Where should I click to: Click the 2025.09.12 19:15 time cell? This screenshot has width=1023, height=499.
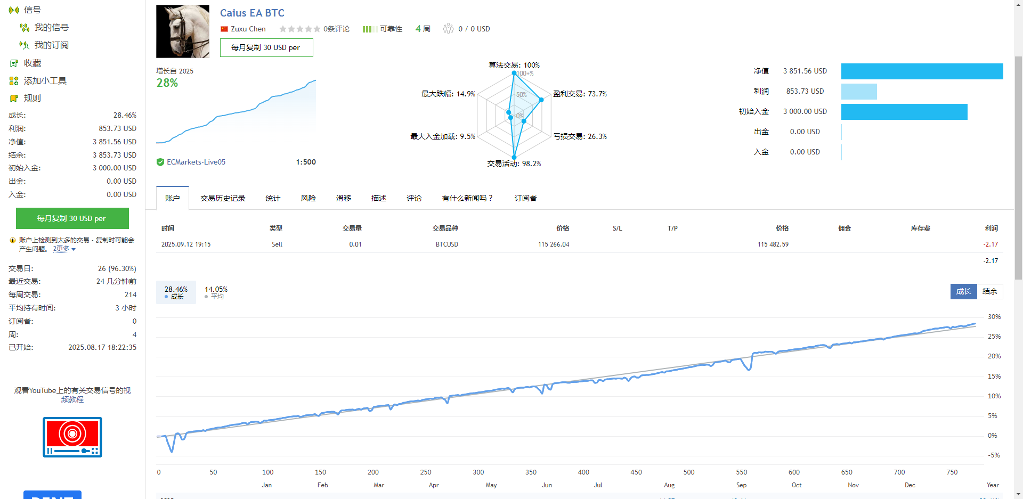click(x=186, y=244)
